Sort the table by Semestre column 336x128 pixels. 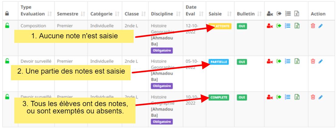(83, 14)
